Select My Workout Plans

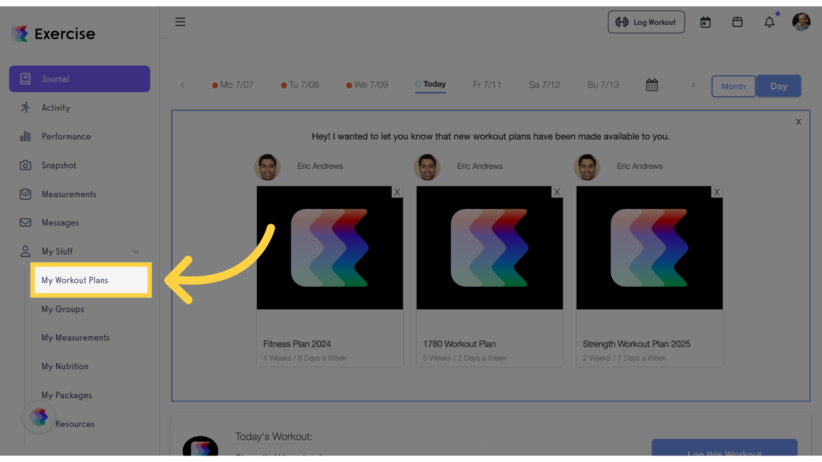point(91,280)
